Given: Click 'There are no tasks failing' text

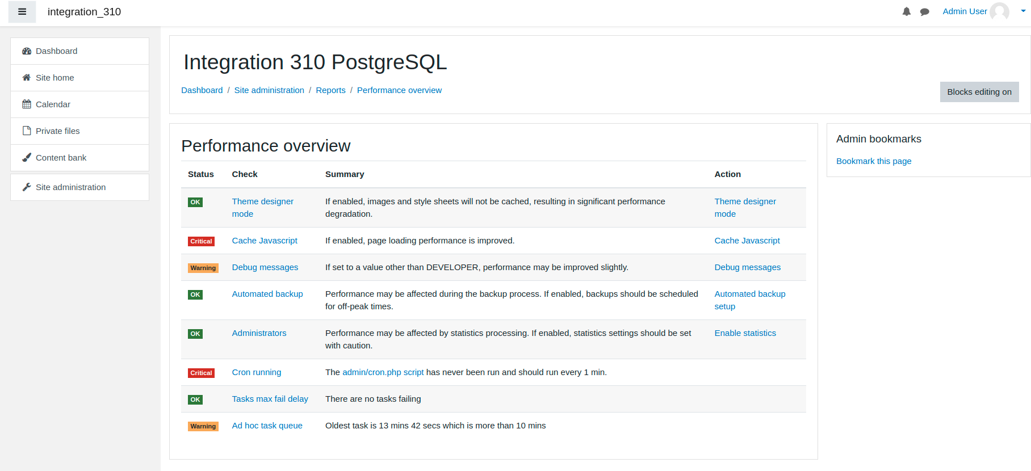Looking at the screenshot, I should (x=373, y=399).
